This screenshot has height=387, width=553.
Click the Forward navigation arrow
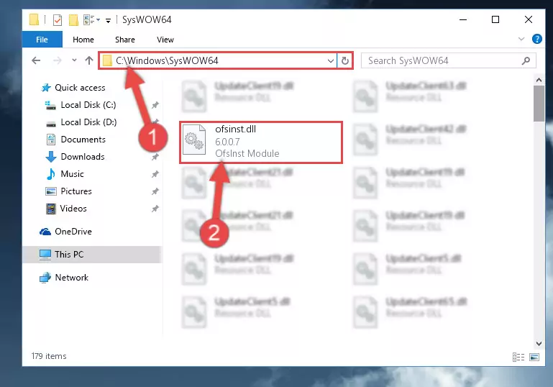tap(57, 60)
